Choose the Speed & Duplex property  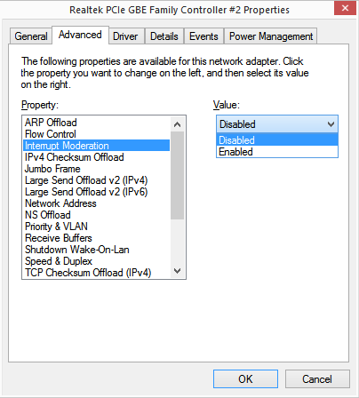click(96, 261)
